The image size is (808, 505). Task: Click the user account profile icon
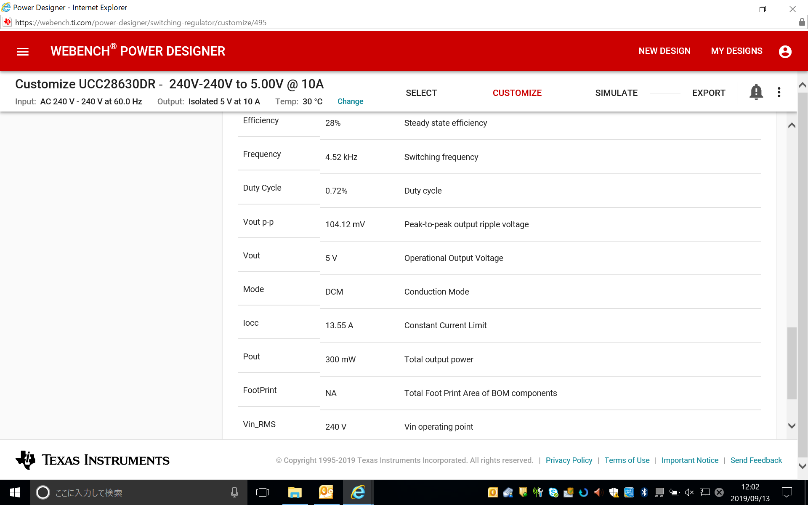point(785,51)
